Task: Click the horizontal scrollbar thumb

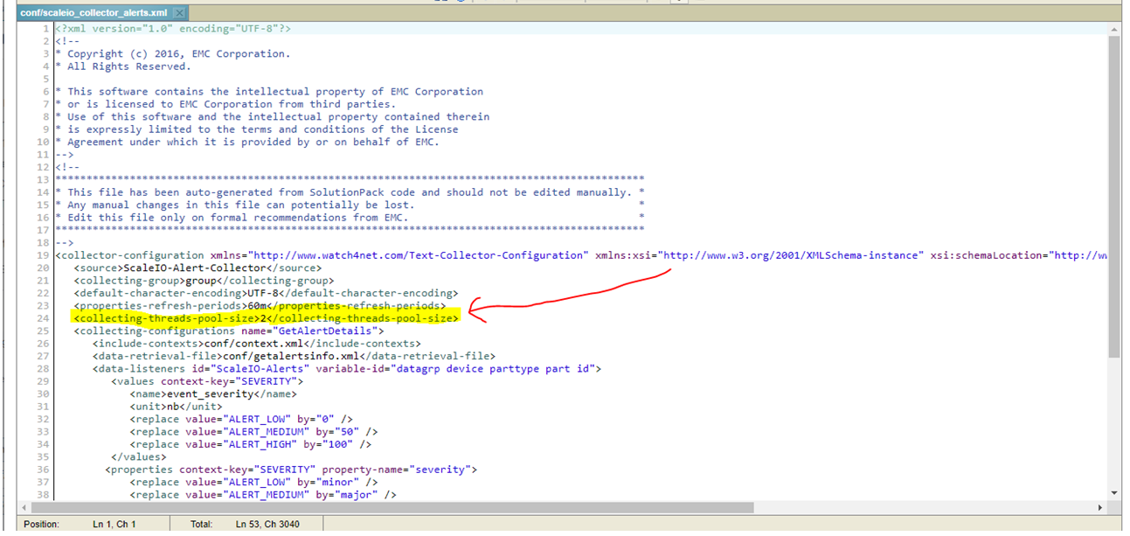Action: (x=392, y=507)
